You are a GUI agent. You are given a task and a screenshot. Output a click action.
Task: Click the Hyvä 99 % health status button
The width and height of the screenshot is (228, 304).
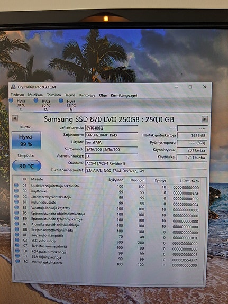click(x=26, y=140)
